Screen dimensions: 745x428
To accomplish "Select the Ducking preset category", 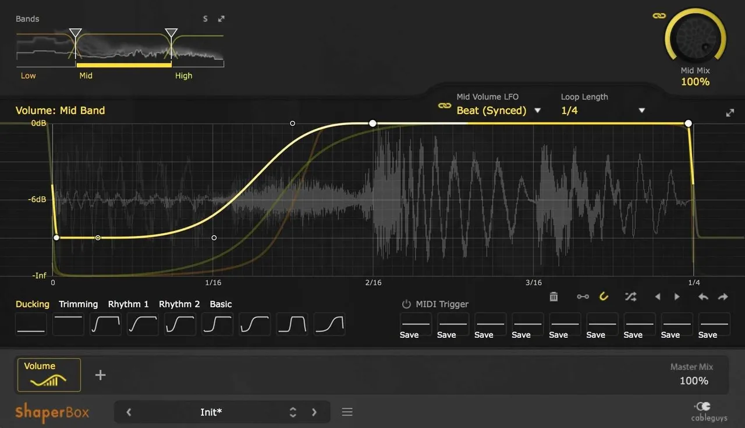I will 33,304.
